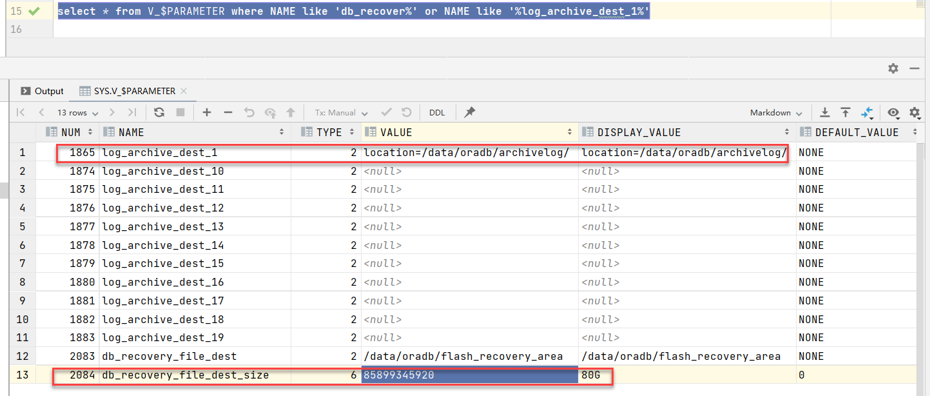Click NUM cell 2083
Image resolution: width=930 pixels, height=396 pixels.
(66, 356)
